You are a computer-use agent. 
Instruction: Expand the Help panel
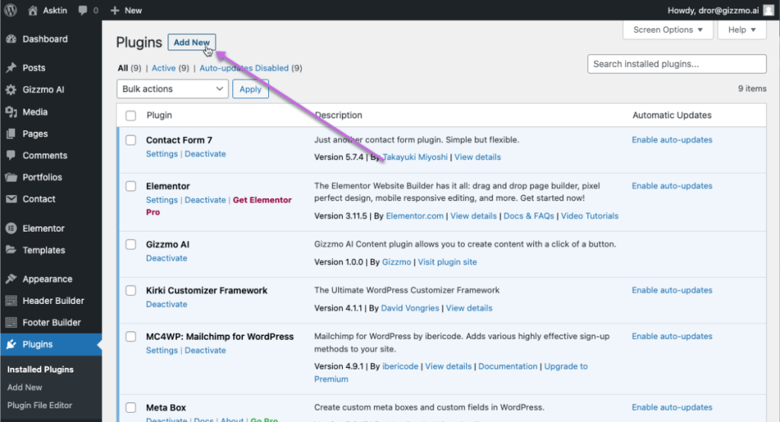[x=742, y=30]
